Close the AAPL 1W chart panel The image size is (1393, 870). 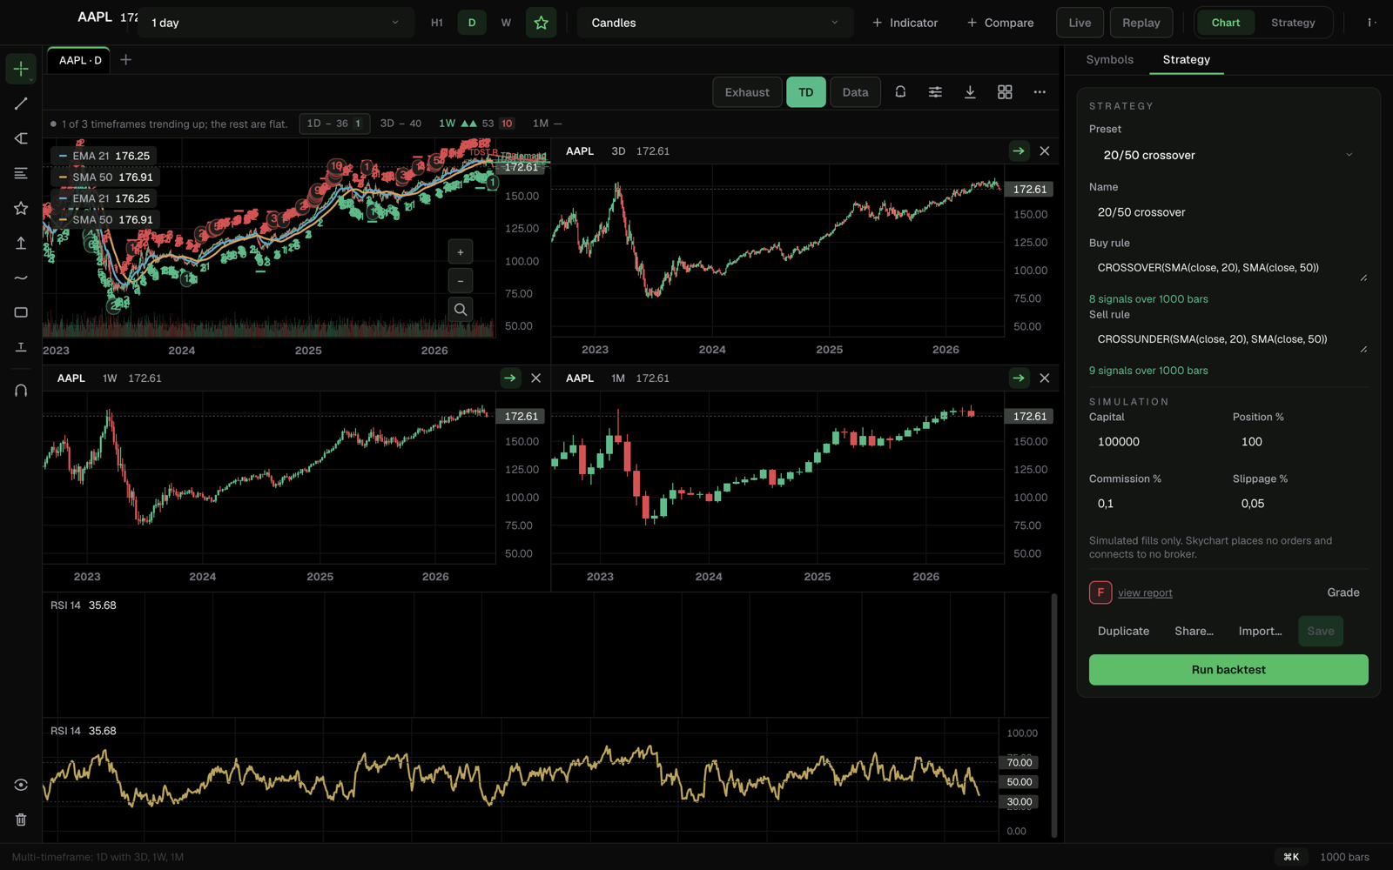[x=536, y=378]
